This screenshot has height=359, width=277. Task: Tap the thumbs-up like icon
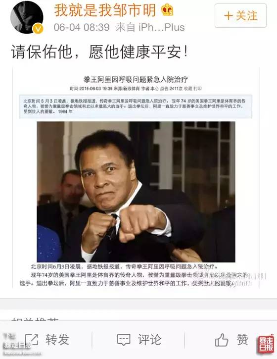tap(222, 340)
